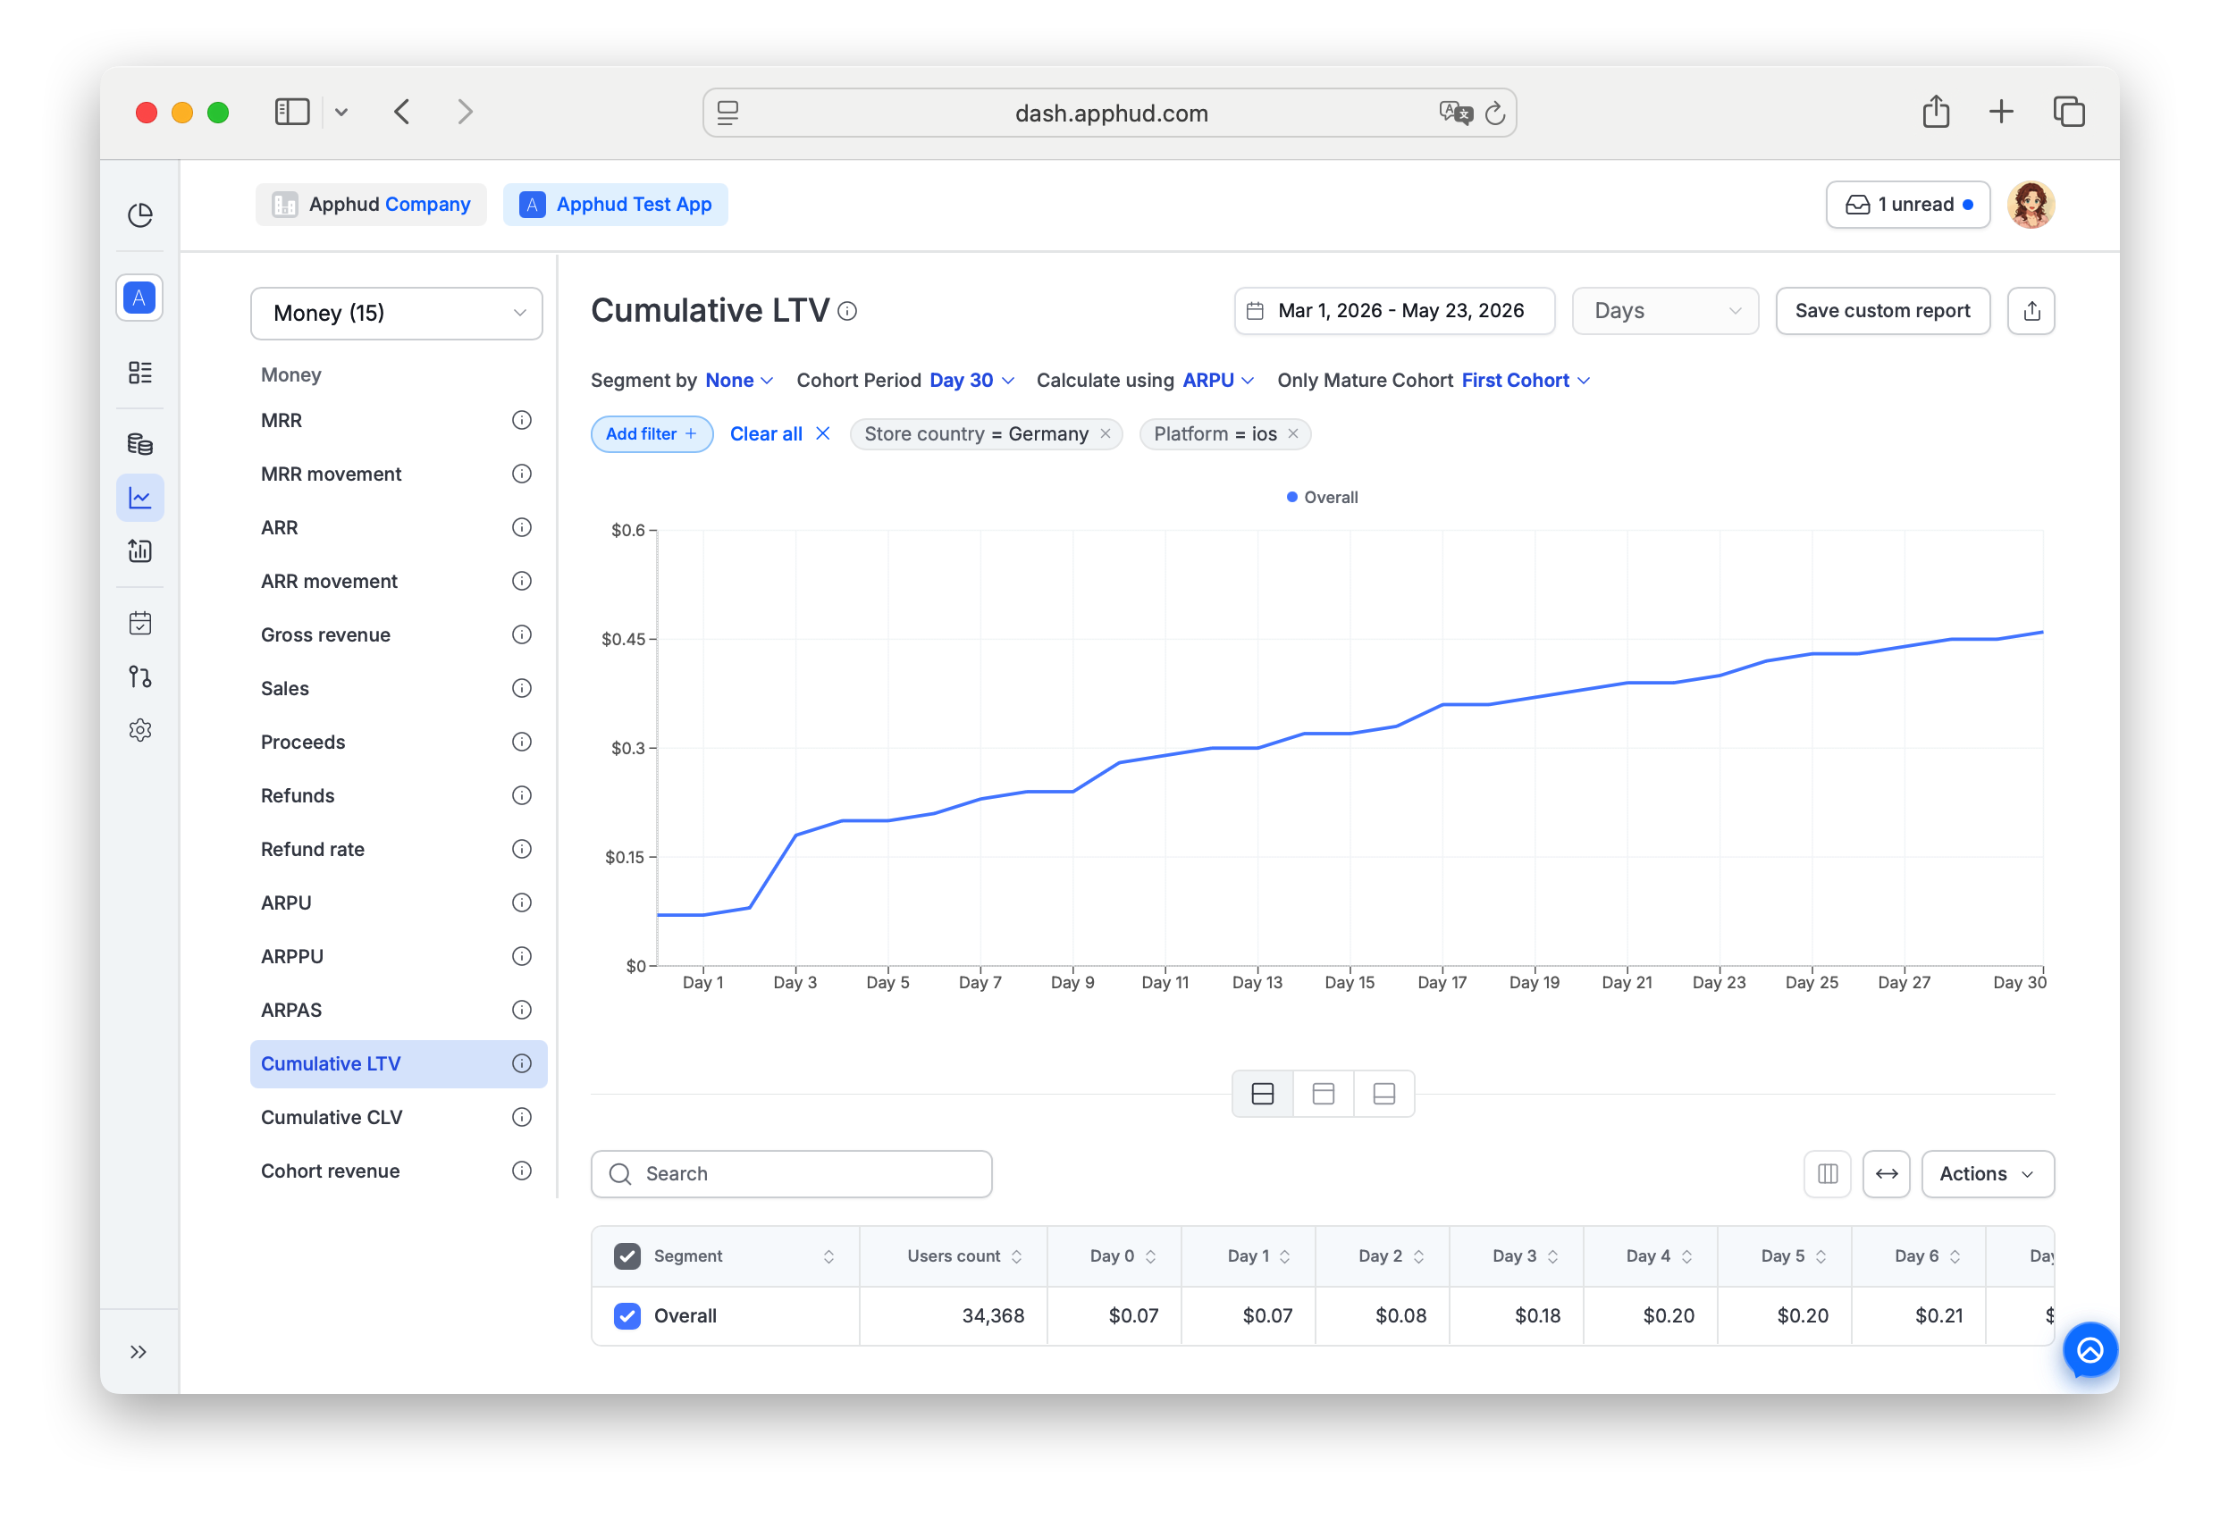This screenshot has width=2220, height=1528.
Task: Click Safari reload page icon
Action: (1495, 113)
